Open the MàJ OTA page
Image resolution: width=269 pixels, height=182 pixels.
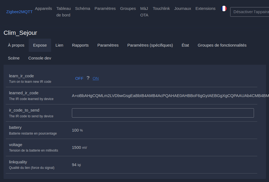coord(144,12)
